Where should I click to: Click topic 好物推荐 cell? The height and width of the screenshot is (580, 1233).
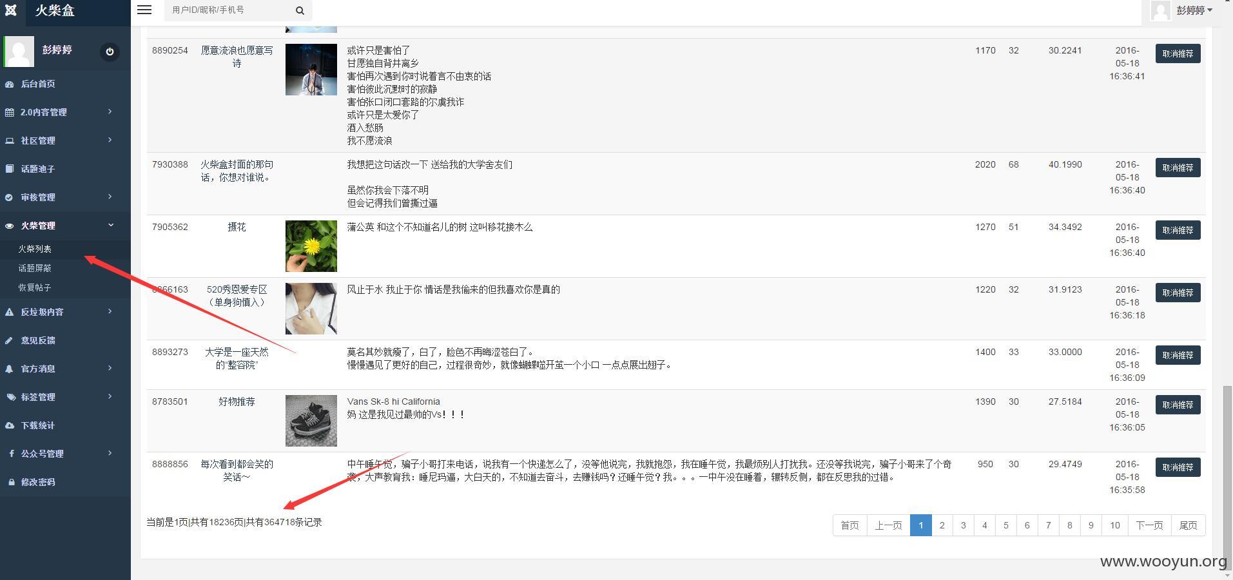(237, 401)
